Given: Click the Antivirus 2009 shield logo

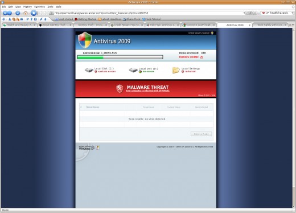Looking at the screenshot, I should [85, 40].
